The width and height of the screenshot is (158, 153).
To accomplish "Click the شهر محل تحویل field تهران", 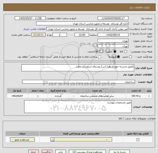I will click(113, 46).
